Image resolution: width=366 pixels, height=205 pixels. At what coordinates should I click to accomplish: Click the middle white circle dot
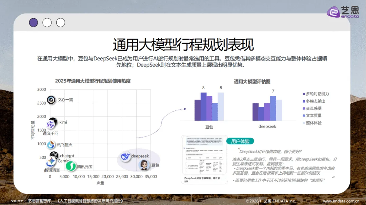pyautogui.click(x=47, y=23)
